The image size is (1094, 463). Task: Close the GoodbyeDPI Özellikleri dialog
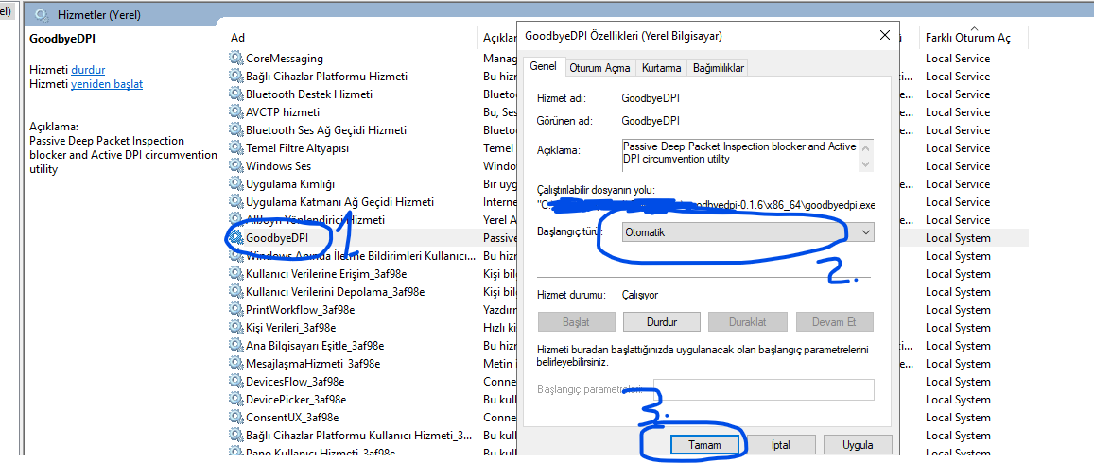pyautogui.click(x=885, y=35)
